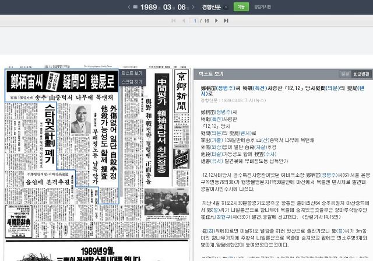Click the portrait photo in the article
The width and height of the screenshot is (373, 261).
(81, 120)
